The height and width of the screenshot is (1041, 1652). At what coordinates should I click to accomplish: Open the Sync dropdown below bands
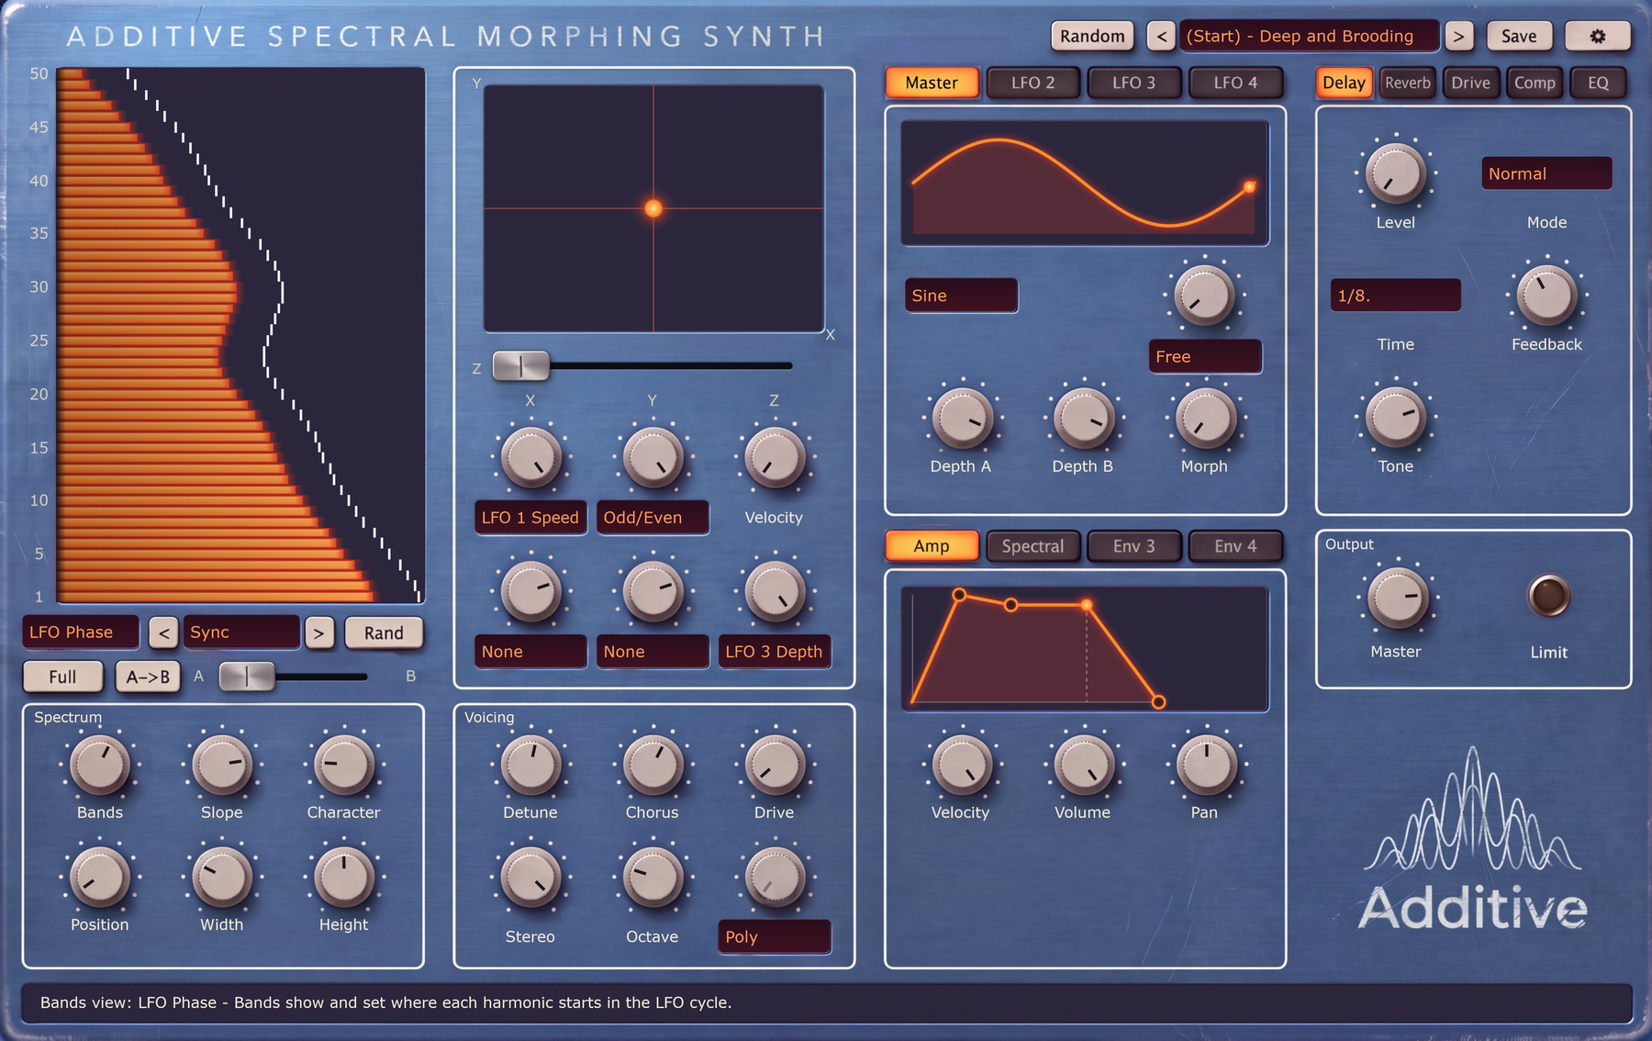click(x=241, y=632)
